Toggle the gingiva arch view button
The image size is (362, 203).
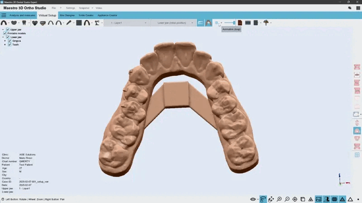(x=209, y=23)
